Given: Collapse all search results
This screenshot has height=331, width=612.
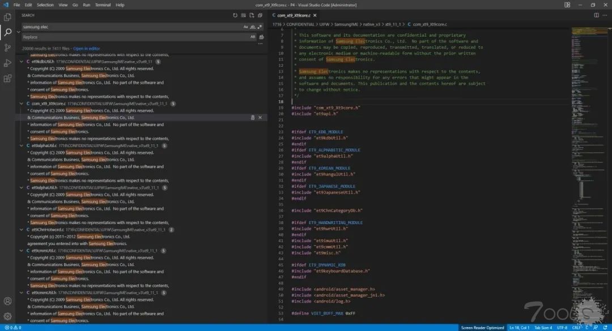Looking at the screenshot, I should 261,15.
